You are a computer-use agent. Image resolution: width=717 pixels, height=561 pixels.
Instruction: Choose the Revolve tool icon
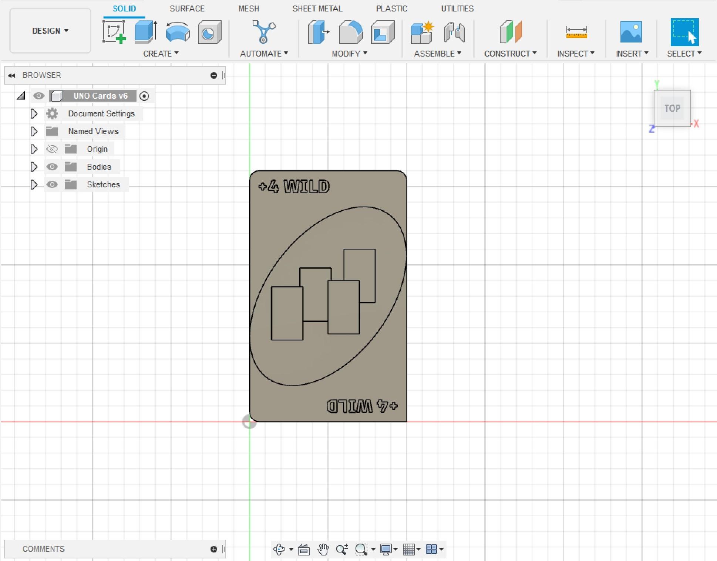coord(178,32)
